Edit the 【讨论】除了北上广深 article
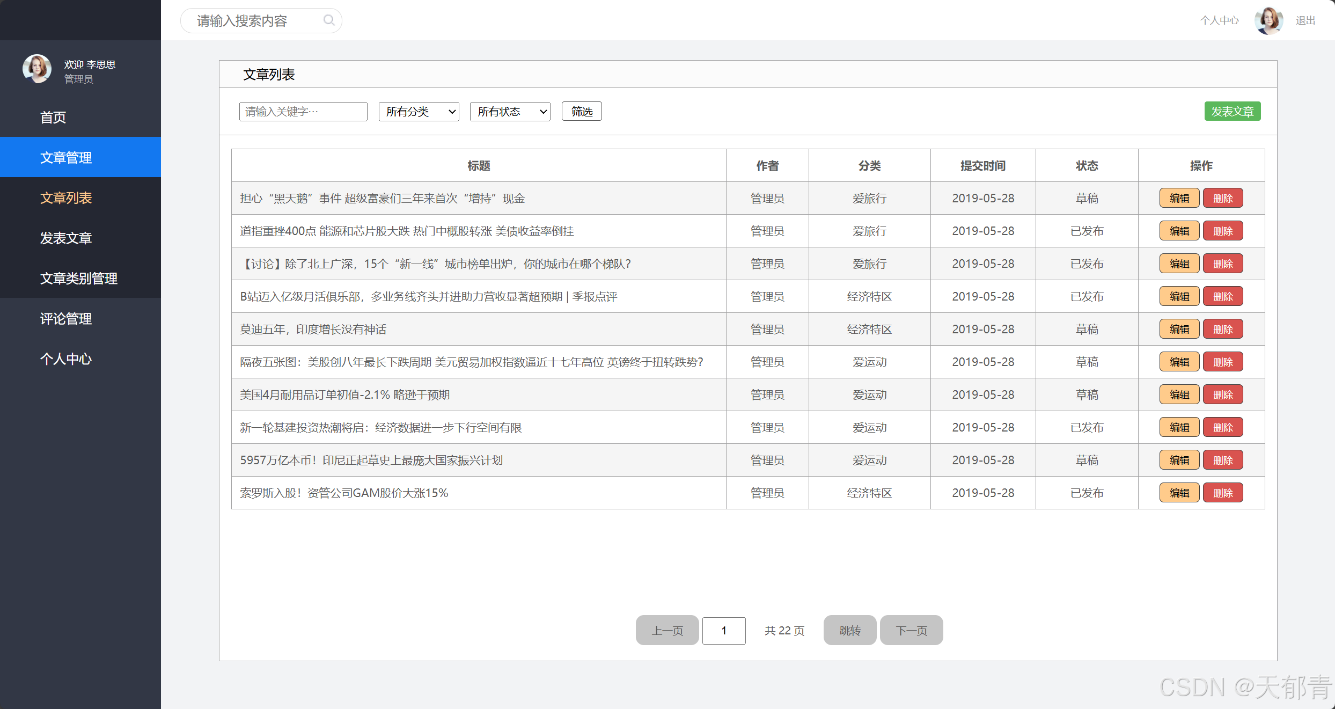 tap(1179, 264)
